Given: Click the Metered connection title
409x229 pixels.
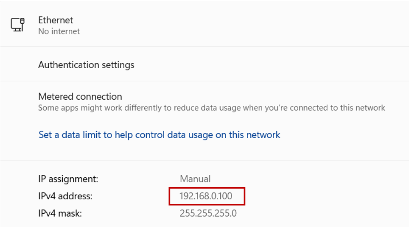Looking at the screenshot, I should pyautogui.click(x=80, y=97).
